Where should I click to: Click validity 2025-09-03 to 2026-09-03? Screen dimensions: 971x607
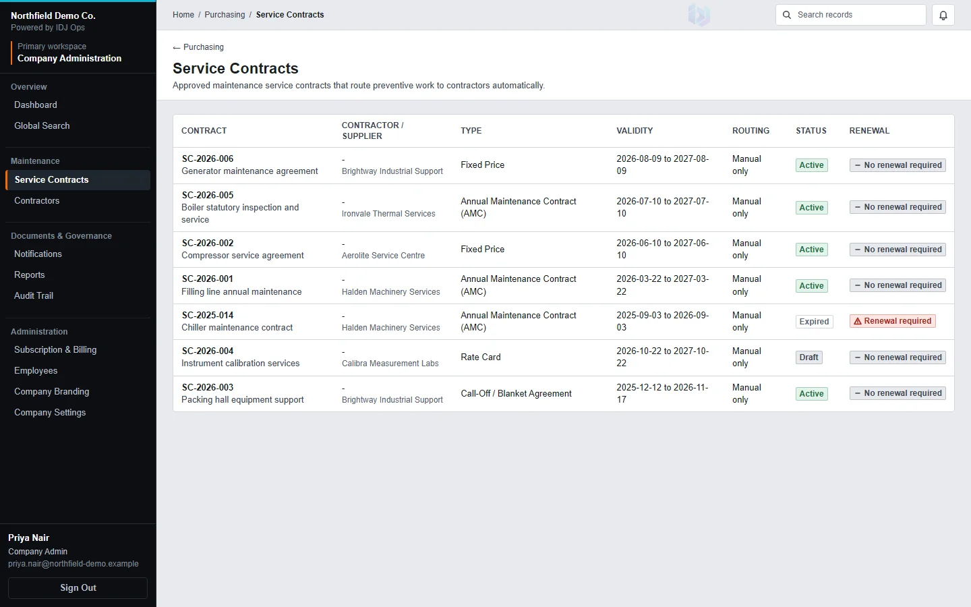662,322
